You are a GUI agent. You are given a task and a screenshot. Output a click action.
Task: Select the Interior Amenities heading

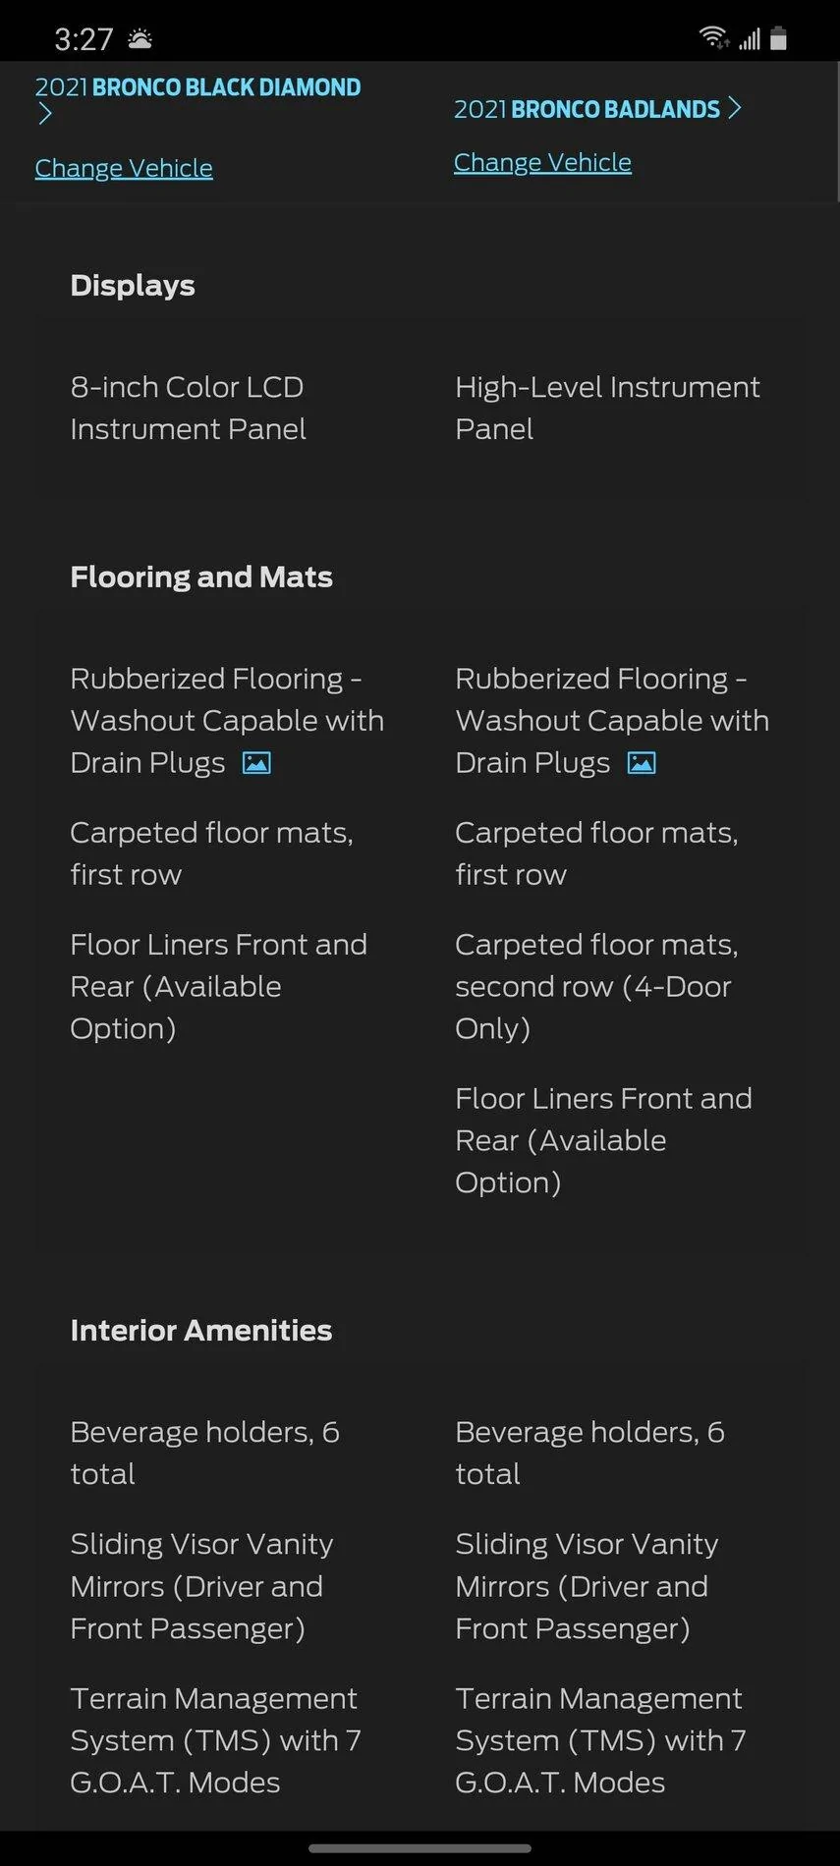(x=201, y=1330)
